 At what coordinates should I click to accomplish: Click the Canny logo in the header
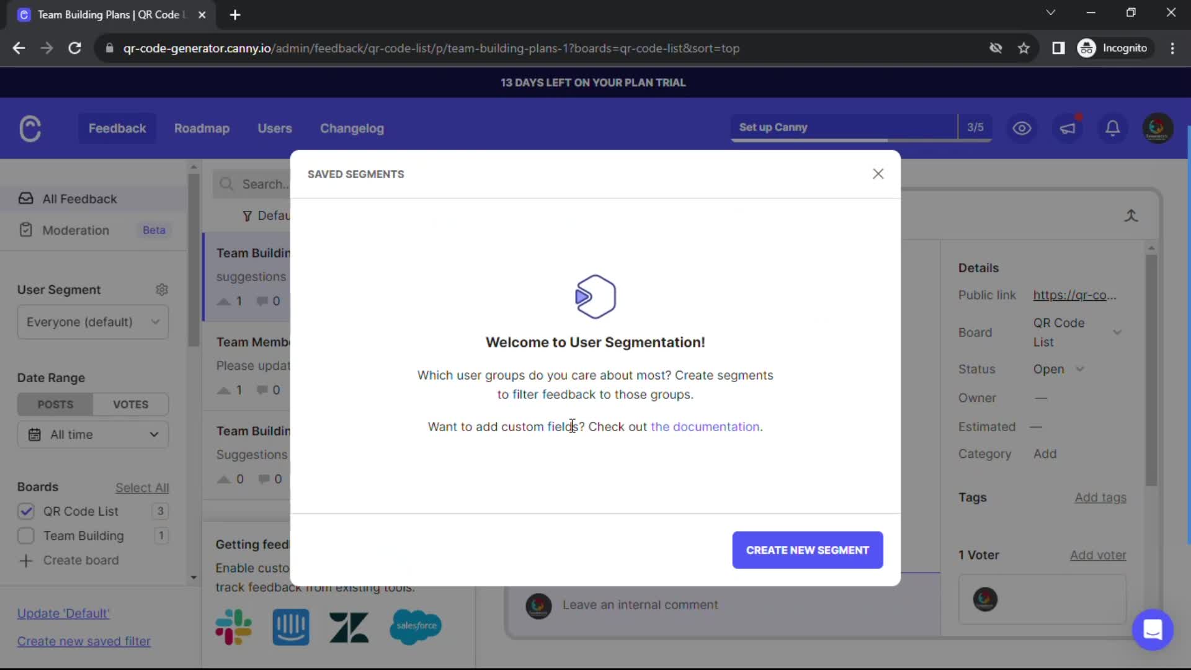[x=30, y=128]
